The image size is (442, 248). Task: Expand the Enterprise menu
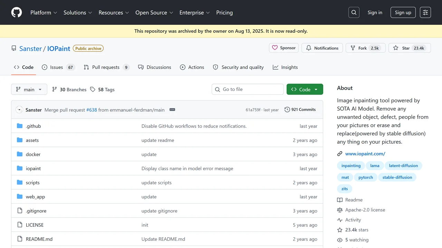(x=195, y=12)
